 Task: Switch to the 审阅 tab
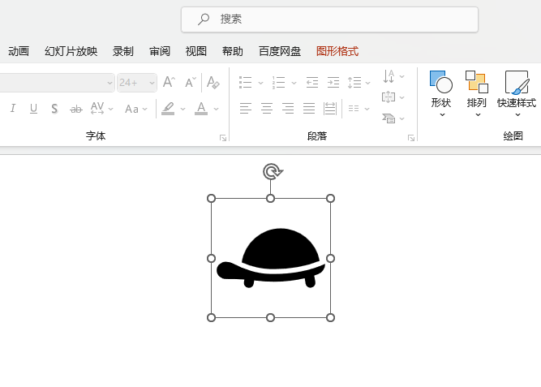click(160, 51)
